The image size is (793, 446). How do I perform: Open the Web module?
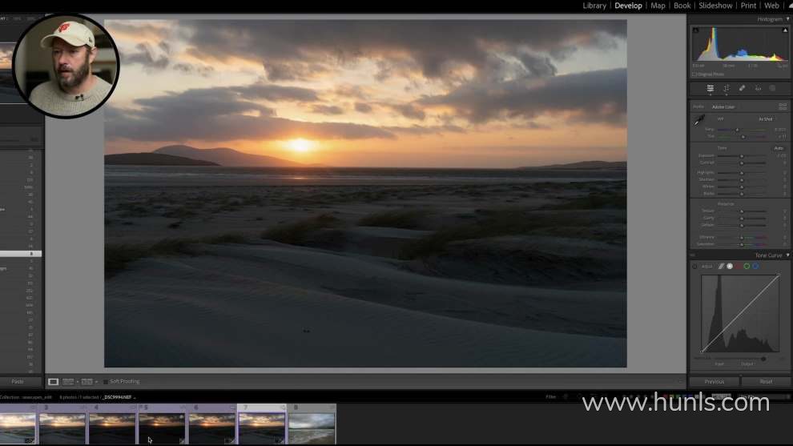click(771, 6)
